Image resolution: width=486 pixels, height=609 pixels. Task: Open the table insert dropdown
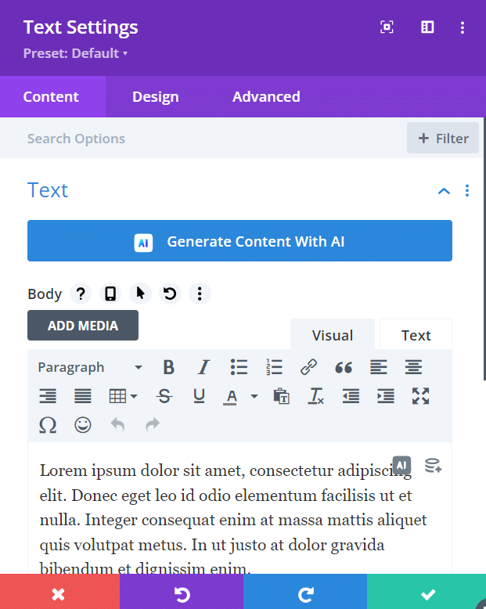(123, 396)
